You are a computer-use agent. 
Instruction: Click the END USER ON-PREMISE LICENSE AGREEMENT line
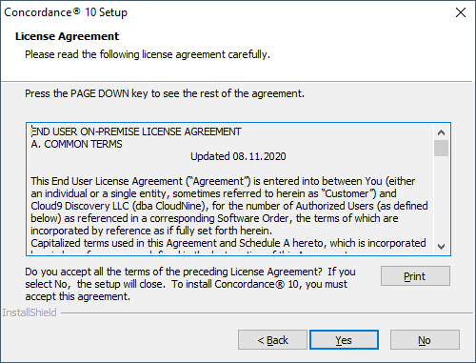click(x=136, y=131)
